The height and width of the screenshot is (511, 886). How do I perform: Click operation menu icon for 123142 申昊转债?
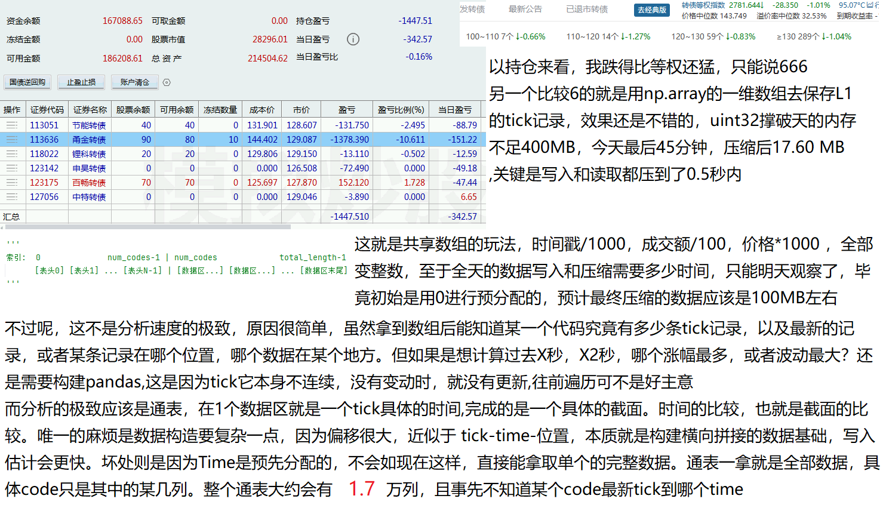pyautogui.click(x=12, y=168)
